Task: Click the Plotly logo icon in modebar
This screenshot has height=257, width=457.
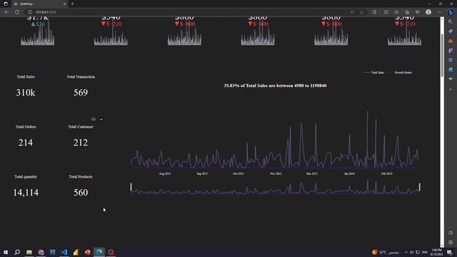Action: tap(101, 119)
